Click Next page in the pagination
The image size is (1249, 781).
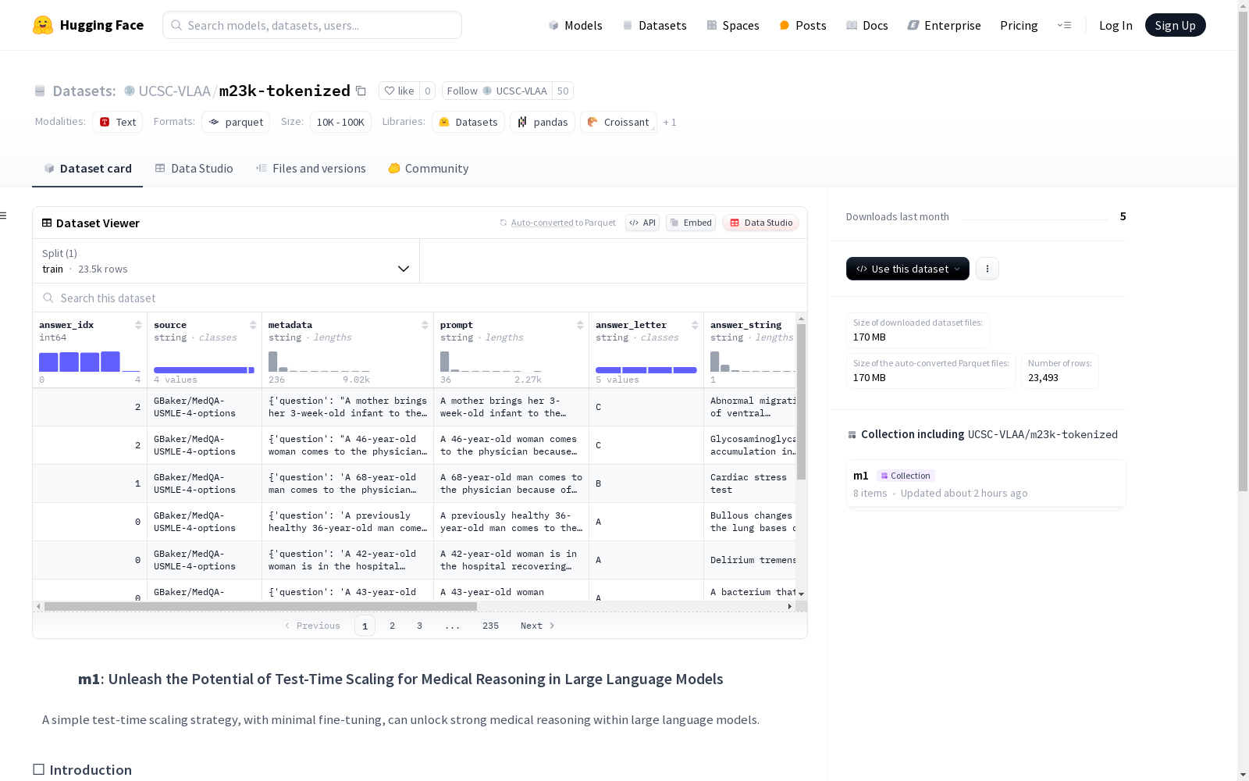(538, 626)
